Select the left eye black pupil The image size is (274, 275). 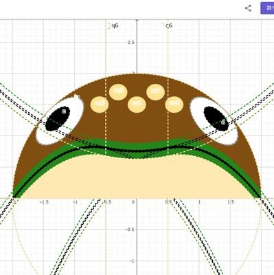click(58, 119)
